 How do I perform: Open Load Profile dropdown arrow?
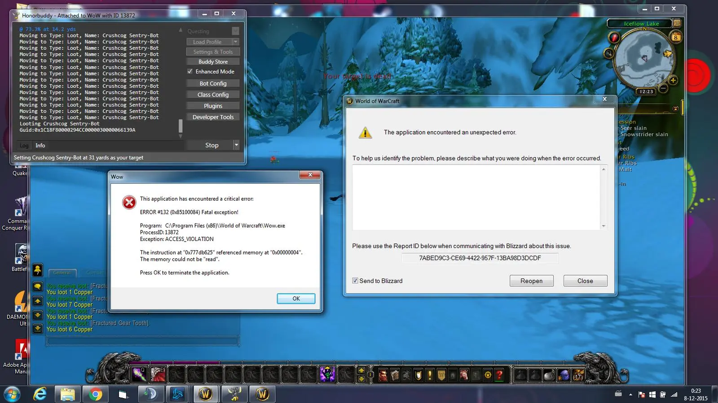point(235,42)
